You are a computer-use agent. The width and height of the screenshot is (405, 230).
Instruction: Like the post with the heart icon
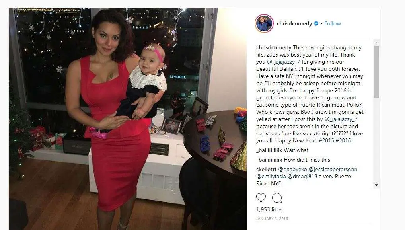[x=261, y=198]
